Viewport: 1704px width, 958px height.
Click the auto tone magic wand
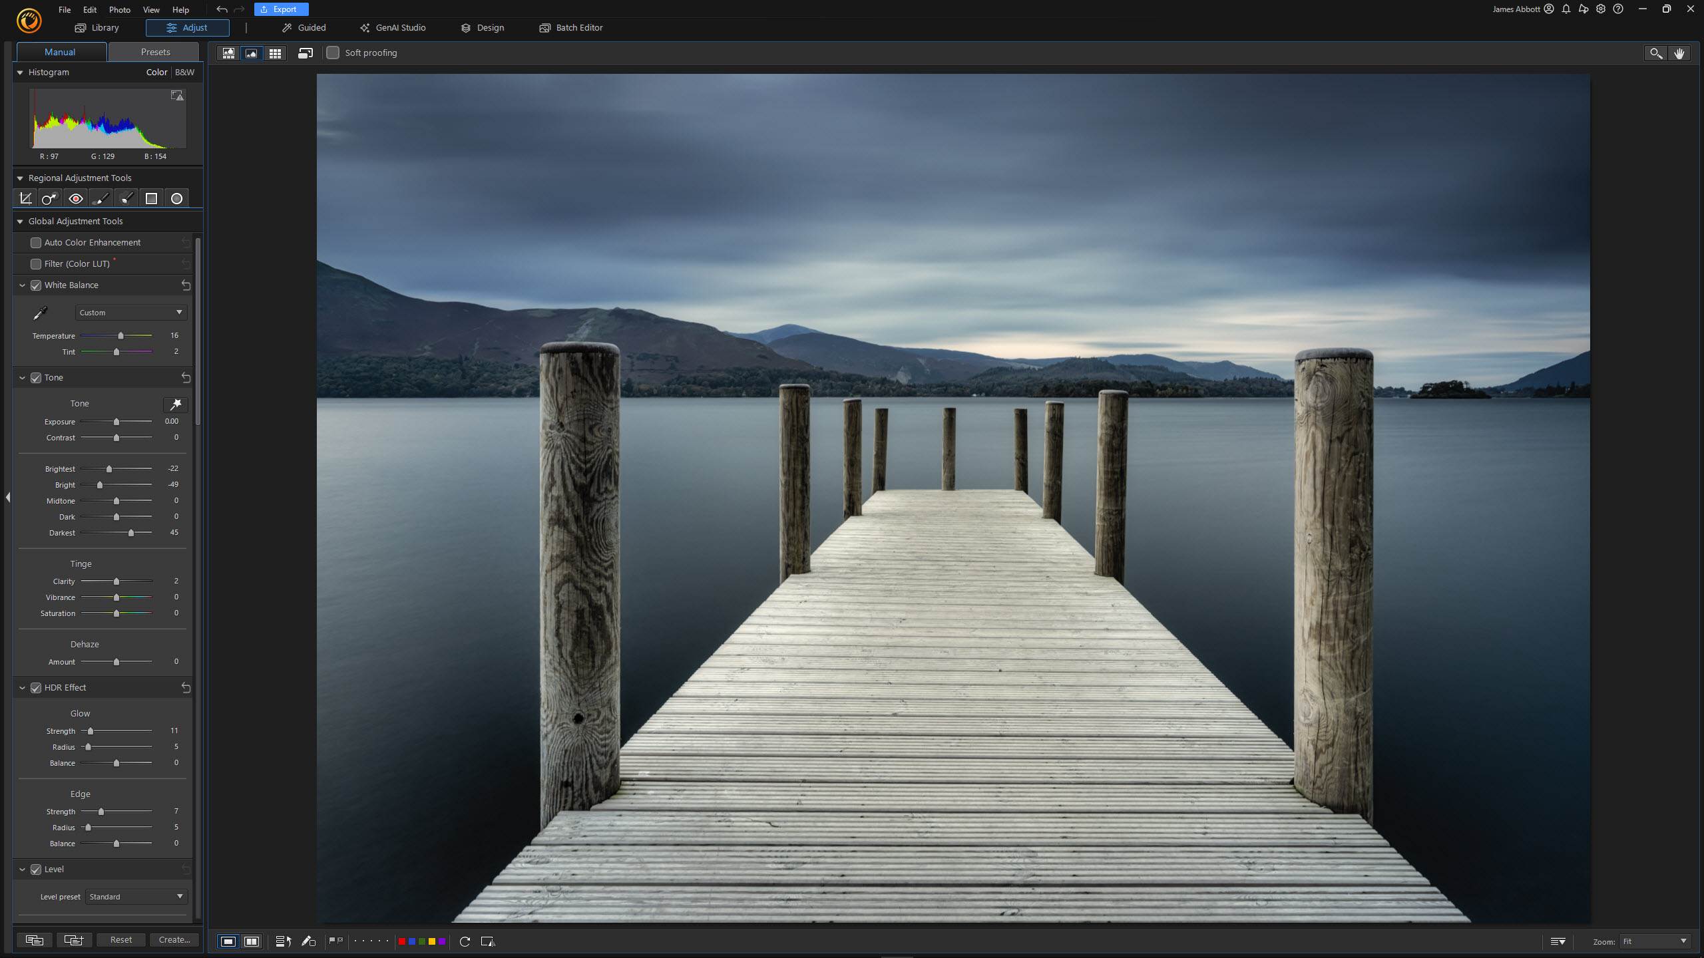tap(175, 404)
